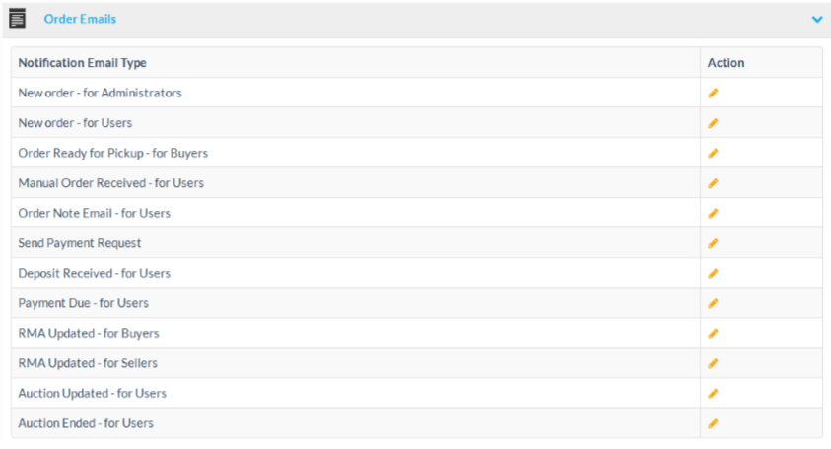This screenshot has height=449, width=831.
Task: Edit RMA Updated for Buyers email
Action: (713, 333)
